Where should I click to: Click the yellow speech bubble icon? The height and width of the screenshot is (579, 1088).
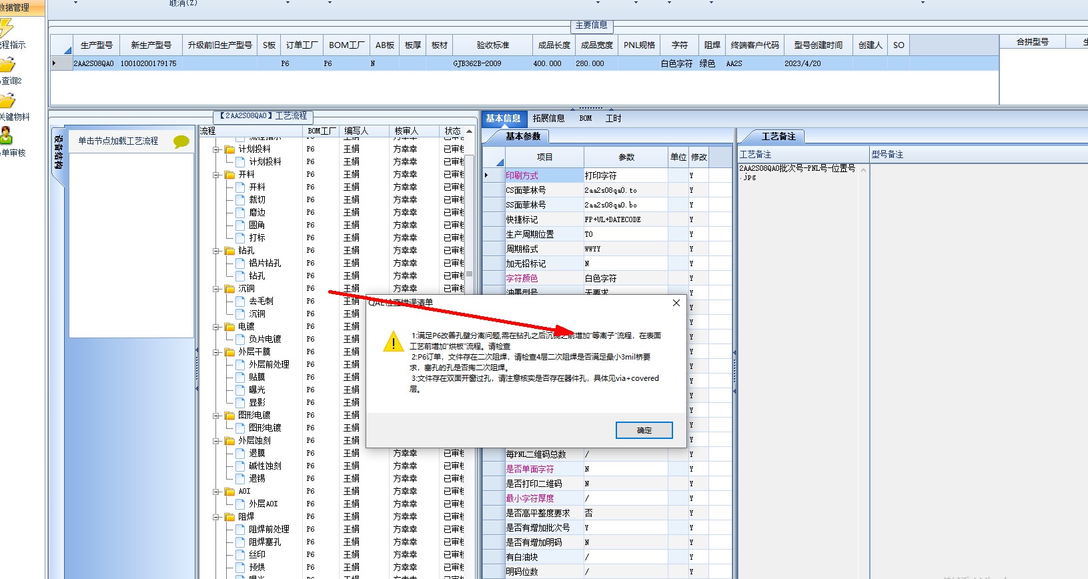(x=181, y=141)
